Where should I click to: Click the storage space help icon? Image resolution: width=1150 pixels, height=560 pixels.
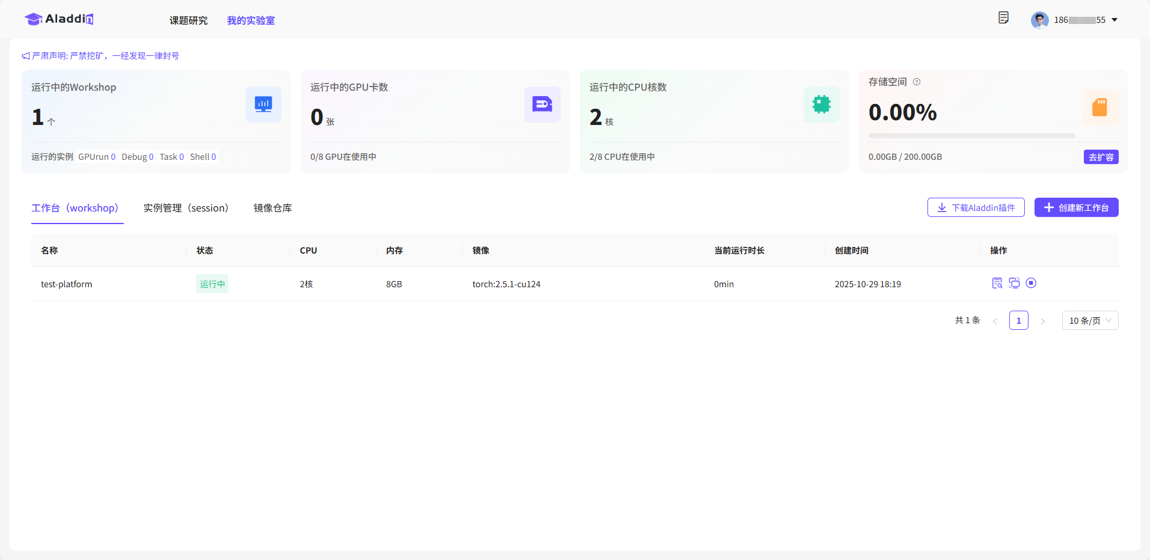pyautogui.click(x=917, y=82)
